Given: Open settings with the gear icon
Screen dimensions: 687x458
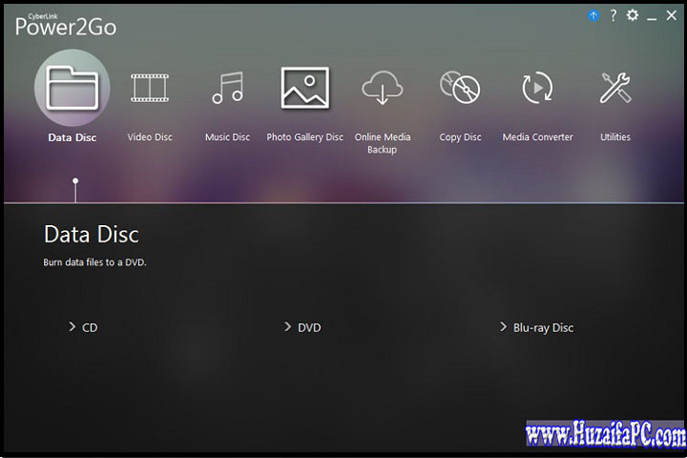Looking at the screenshot, I should (x=632, y=16).
